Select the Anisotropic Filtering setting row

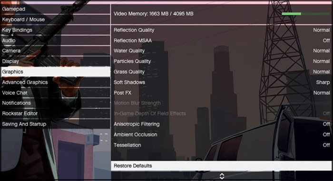(221, 124)
